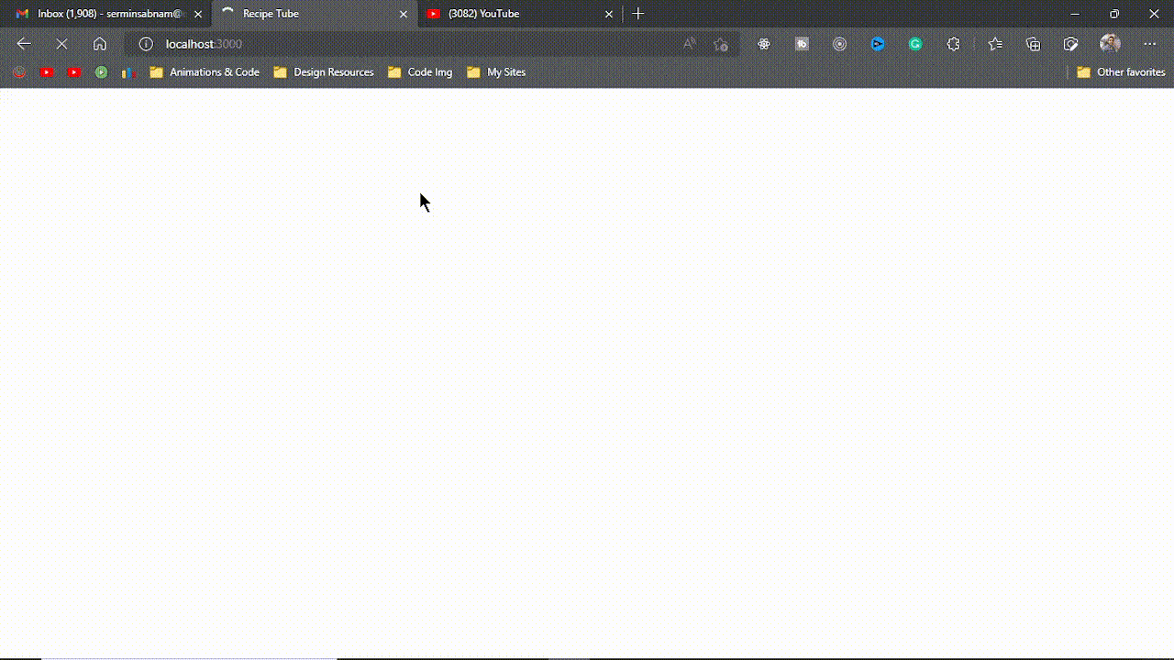This screenshot has height=660, width=1174.
Task: Click the Grammarly extension icon
Action: point(915,44)
